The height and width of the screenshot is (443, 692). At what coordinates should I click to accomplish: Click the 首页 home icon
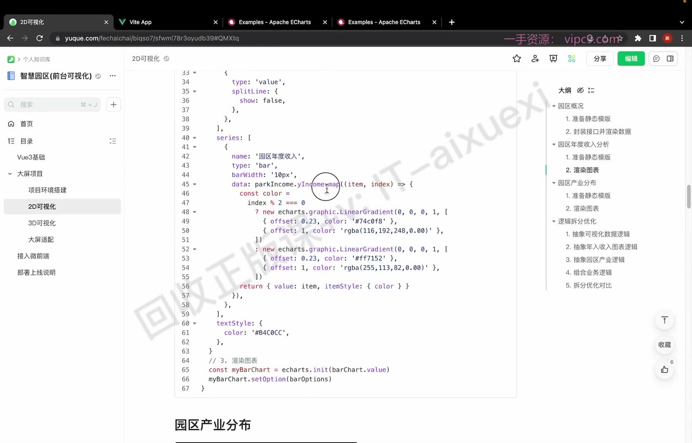pyautogui.click(x=11, y=124)
